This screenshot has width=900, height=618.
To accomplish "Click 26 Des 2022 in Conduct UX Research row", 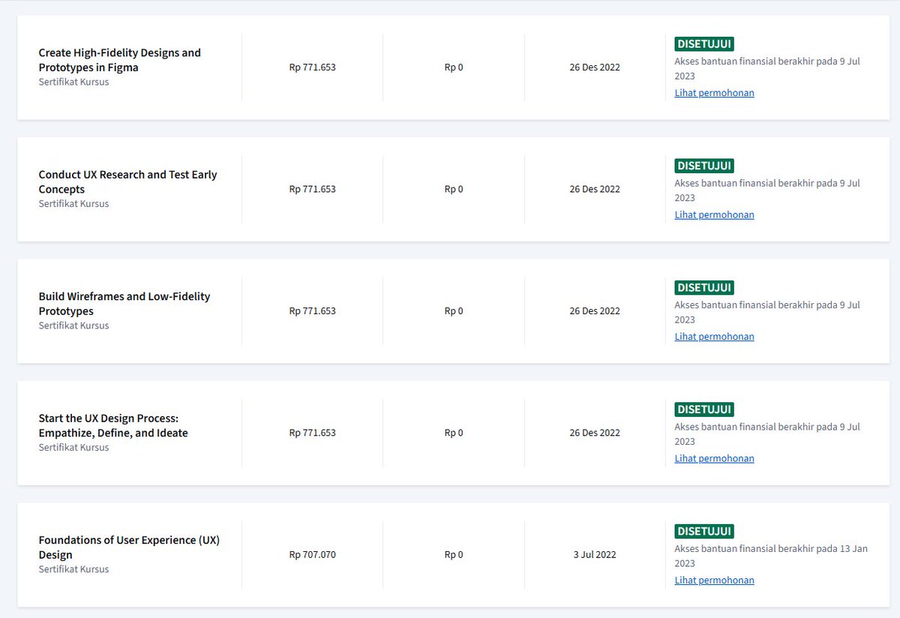I will 595,189.
